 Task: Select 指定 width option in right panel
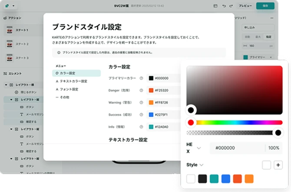[x=268, y=37]
